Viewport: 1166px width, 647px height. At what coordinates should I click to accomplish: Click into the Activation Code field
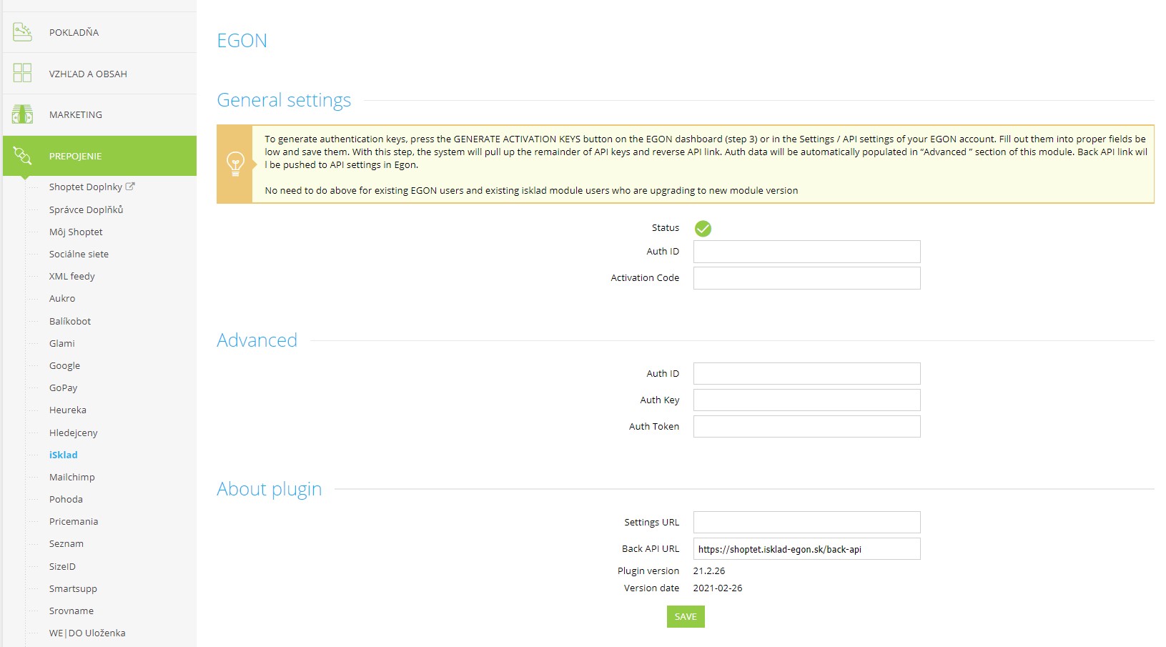(x=806, y=278)
